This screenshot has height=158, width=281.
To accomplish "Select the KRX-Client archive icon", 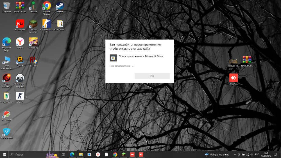I will pyautogui.click(x=60, y=25).
